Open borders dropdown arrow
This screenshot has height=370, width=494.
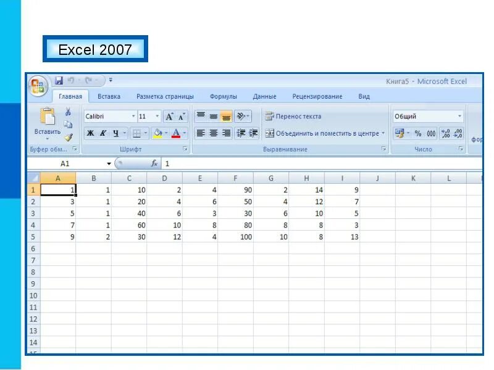click(x=146, y=133)
